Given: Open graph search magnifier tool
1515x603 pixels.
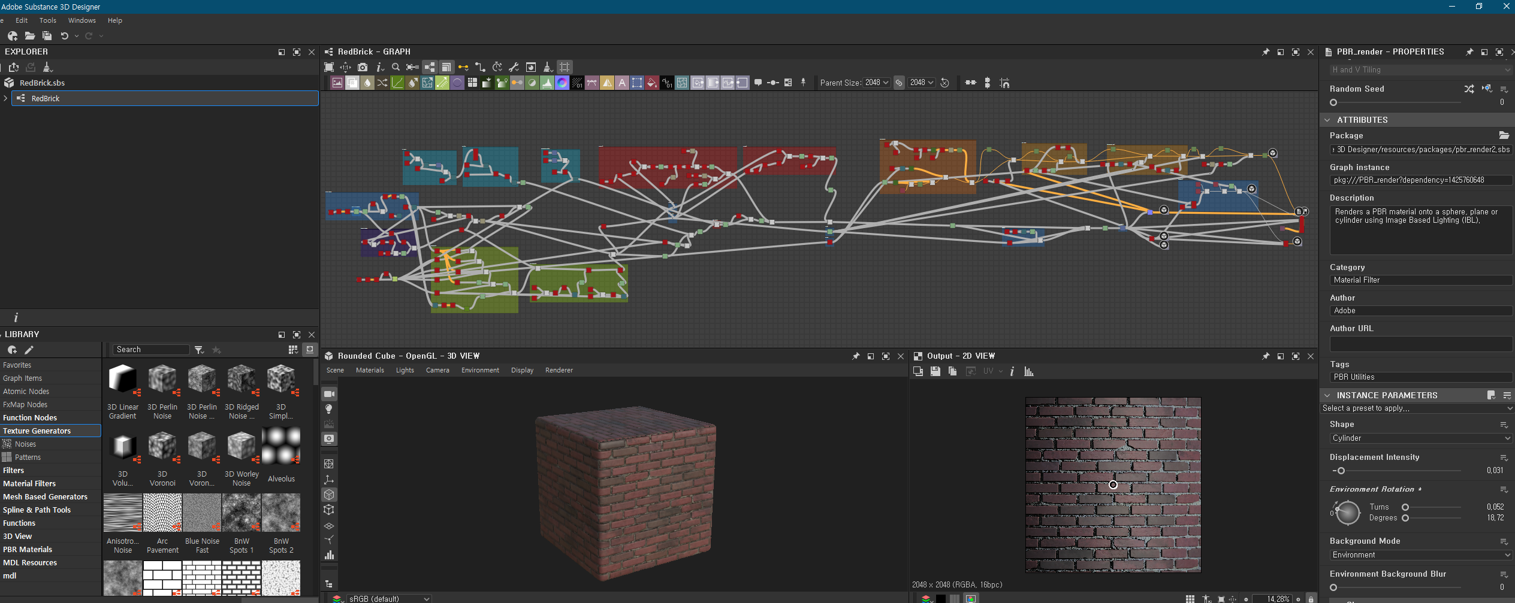Looking at the screenshot, I should (396, 67).
